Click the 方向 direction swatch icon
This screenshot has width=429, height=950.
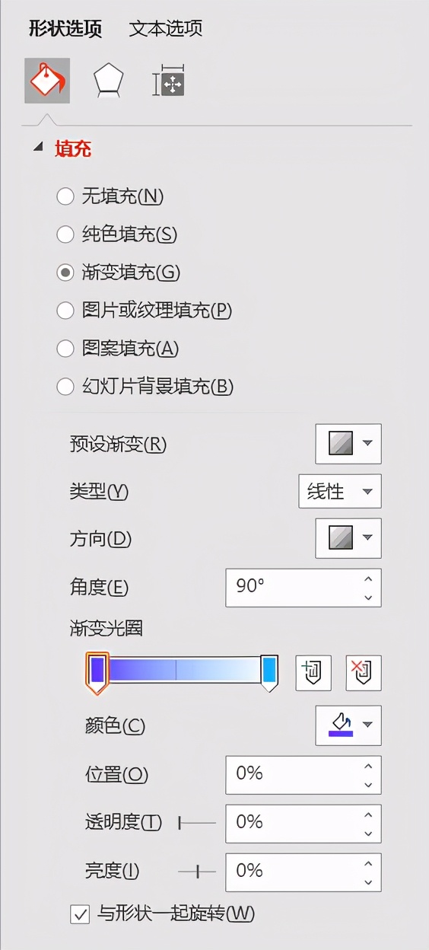(x=340, y=538)
